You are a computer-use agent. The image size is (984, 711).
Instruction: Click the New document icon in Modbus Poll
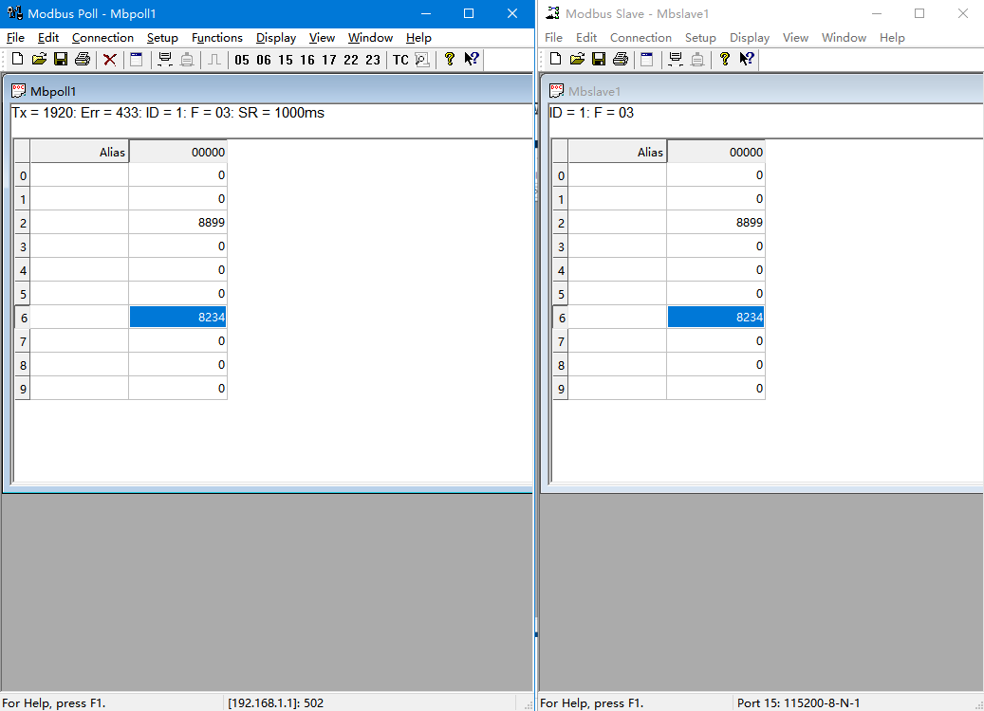click(17, 60)
